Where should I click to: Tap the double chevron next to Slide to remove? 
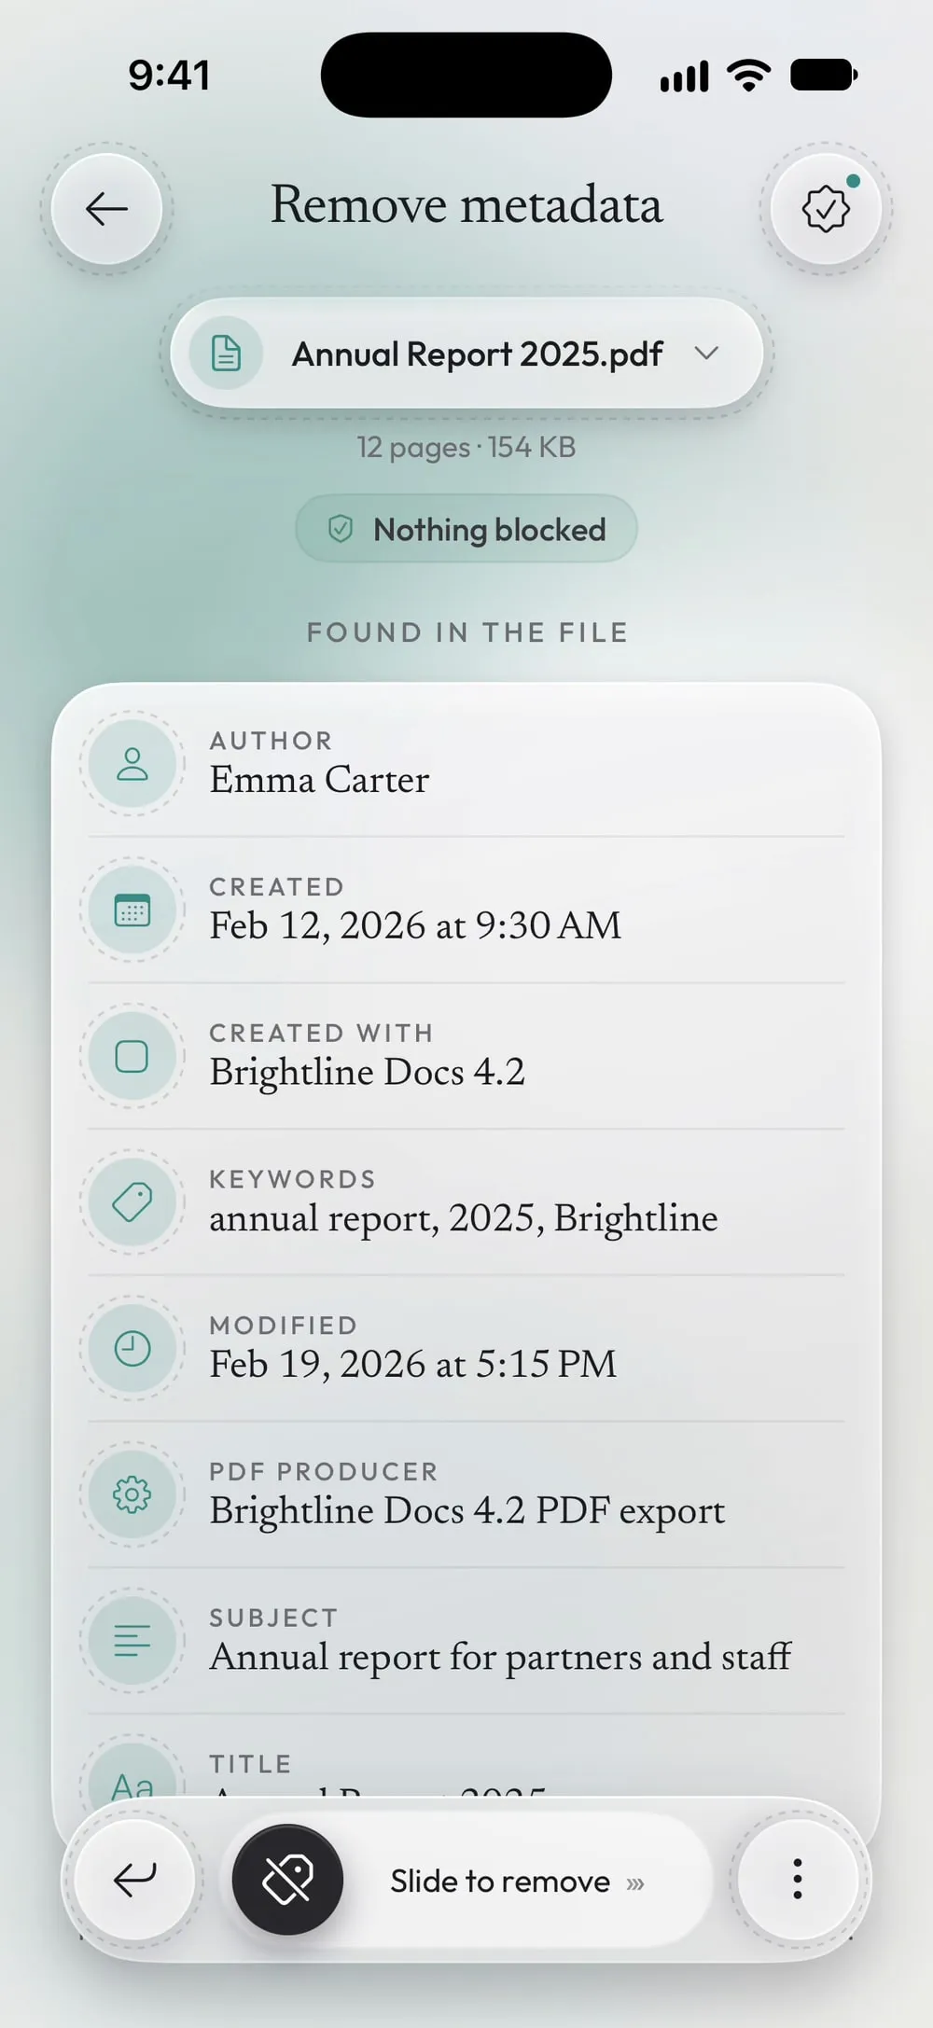(635, 1883)
